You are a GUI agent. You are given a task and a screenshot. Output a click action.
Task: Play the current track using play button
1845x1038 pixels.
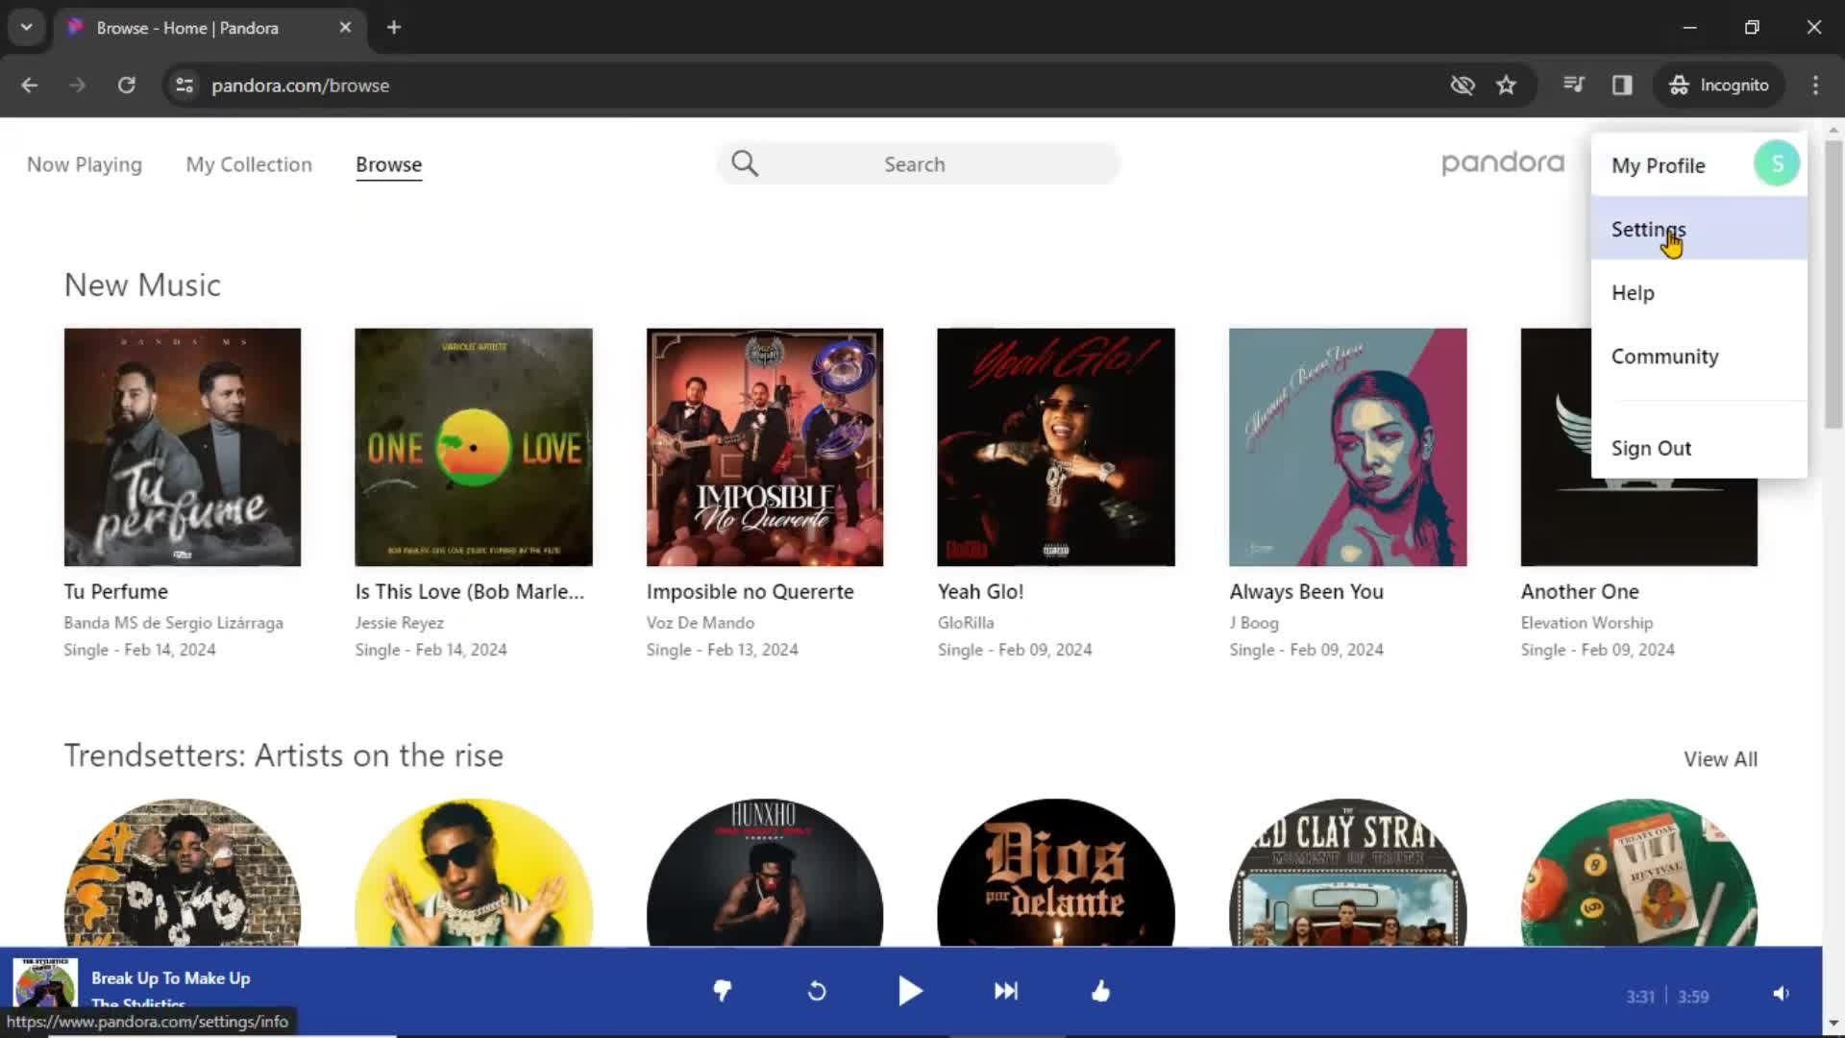[x=910, y=990]
